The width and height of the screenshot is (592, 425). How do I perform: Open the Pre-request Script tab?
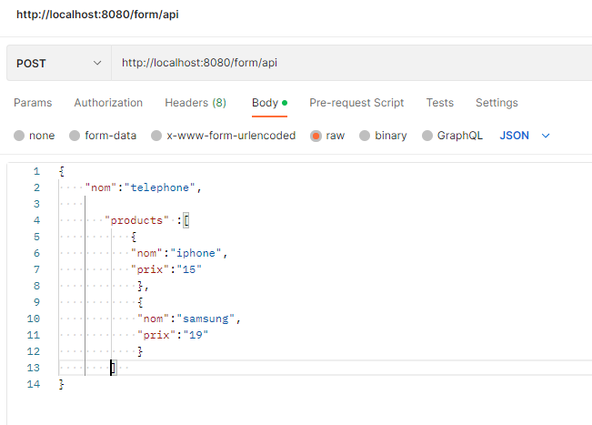[356, 103]
